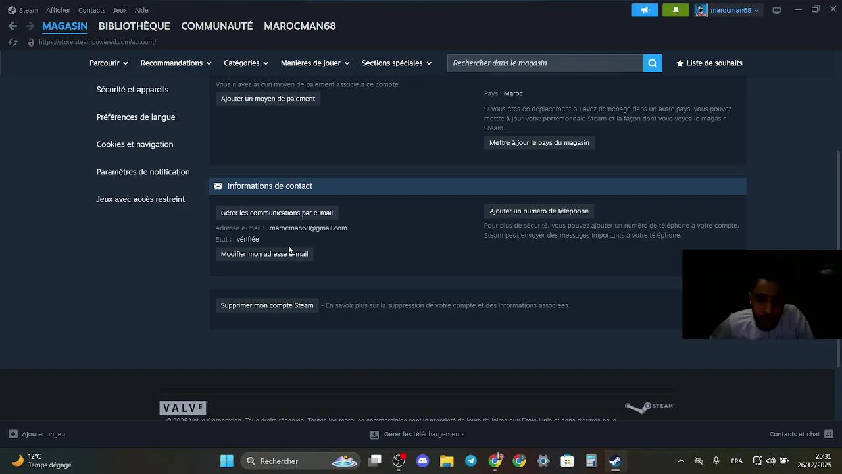
Task: Open Cookies et navigation
Action: point(135,144)
